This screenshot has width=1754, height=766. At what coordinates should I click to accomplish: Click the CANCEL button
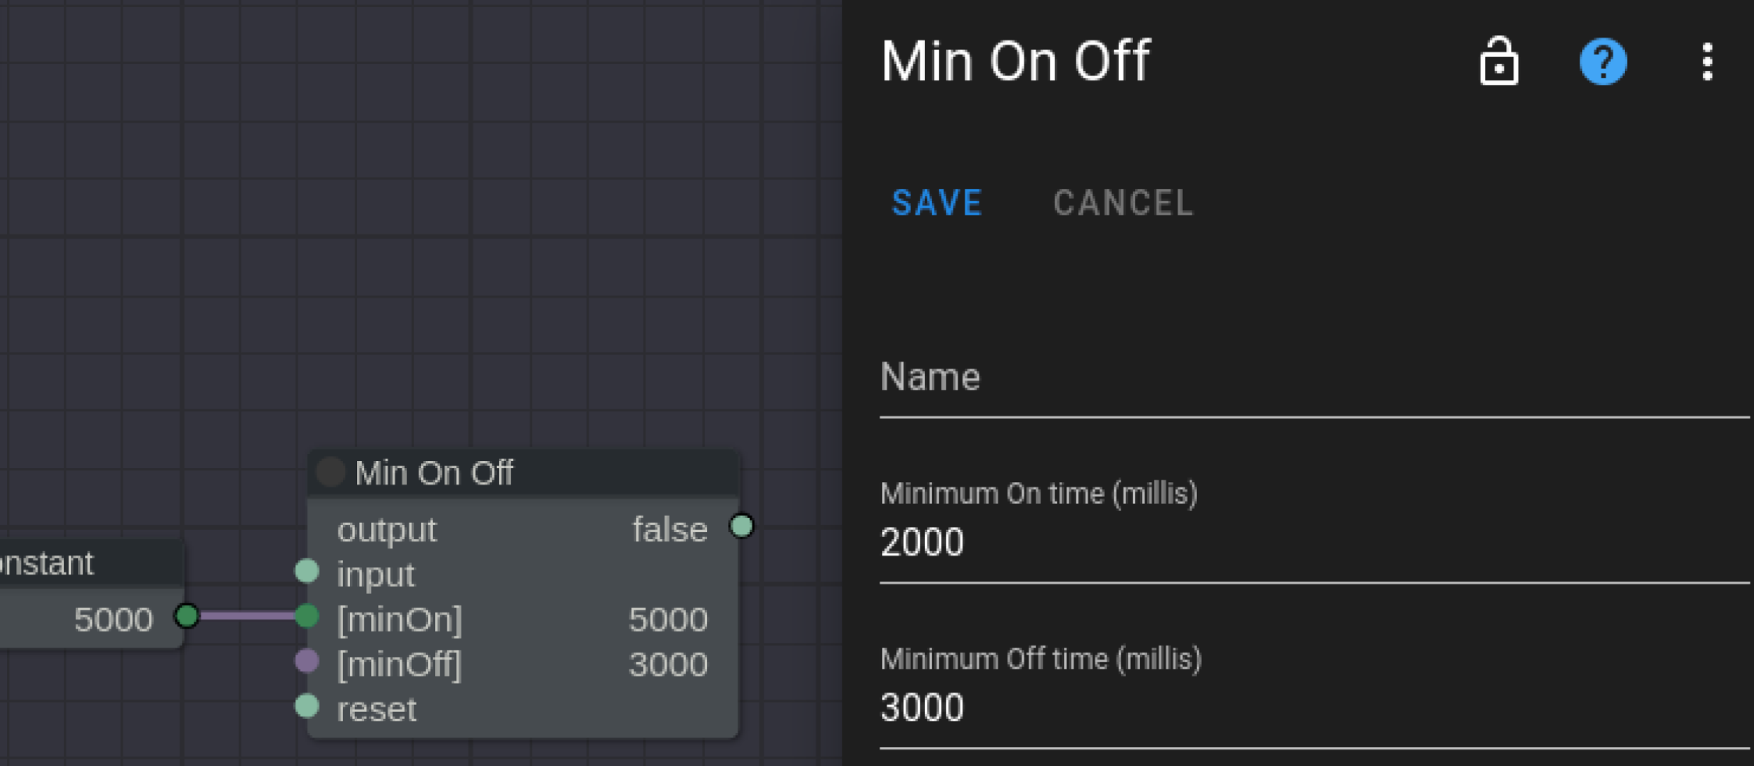[1123, 203]
